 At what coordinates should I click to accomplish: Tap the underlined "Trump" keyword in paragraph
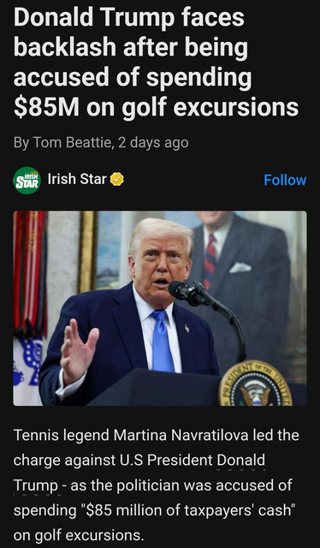click(x=36, y=485)
